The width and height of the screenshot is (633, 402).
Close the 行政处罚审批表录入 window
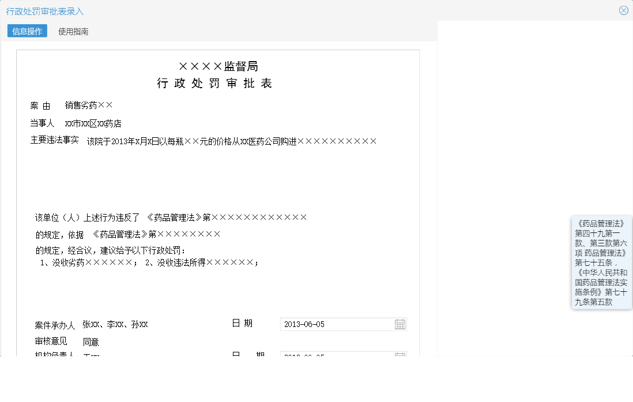pyautogui.click(x=623, y=10)
